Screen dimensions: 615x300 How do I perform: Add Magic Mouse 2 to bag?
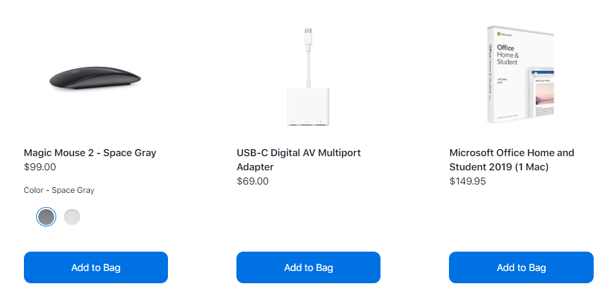coord(96,268)
